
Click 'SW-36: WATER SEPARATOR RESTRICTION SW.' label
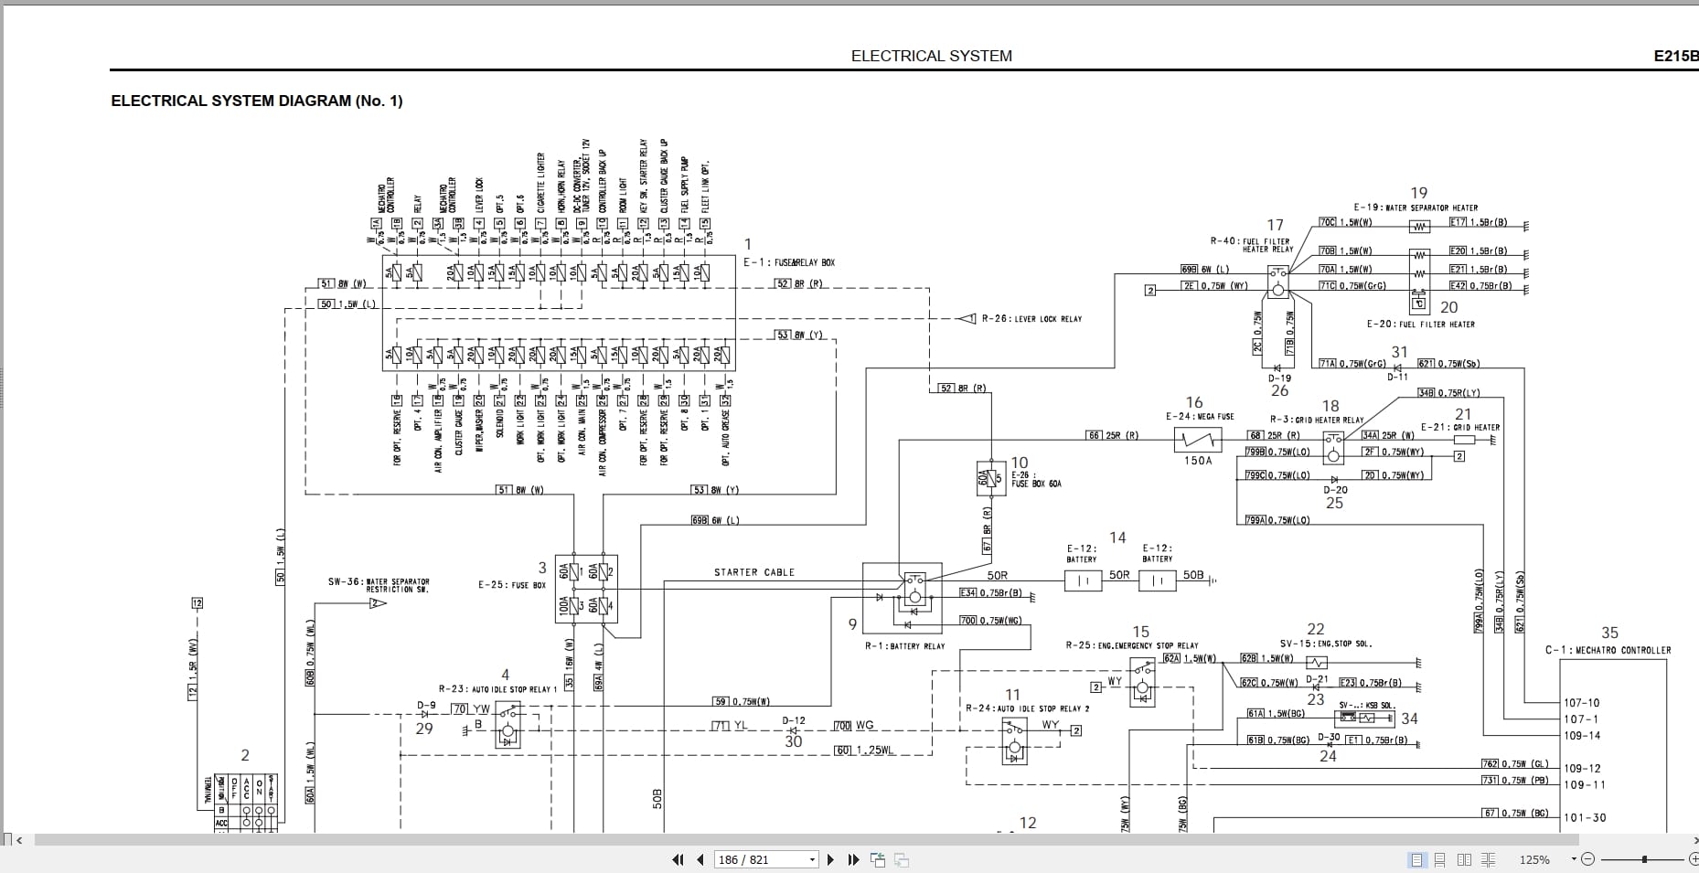tap(379, 585)
